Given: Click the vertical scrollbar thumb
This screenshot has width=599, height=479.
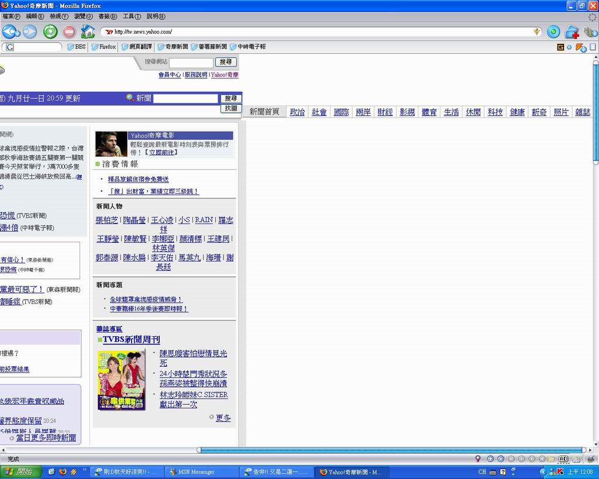Looking at the screenshot, I should [595, 112].
